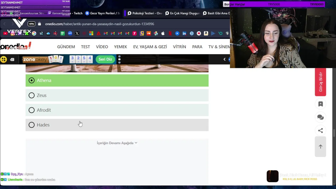Open the VİDEO menu
Viewport: 336px width, 189px height.
tap(102, 47)
